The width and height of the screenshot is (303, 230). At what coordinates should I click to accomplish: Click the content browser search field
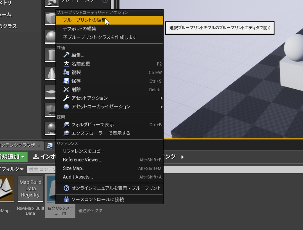coord(41,170)
